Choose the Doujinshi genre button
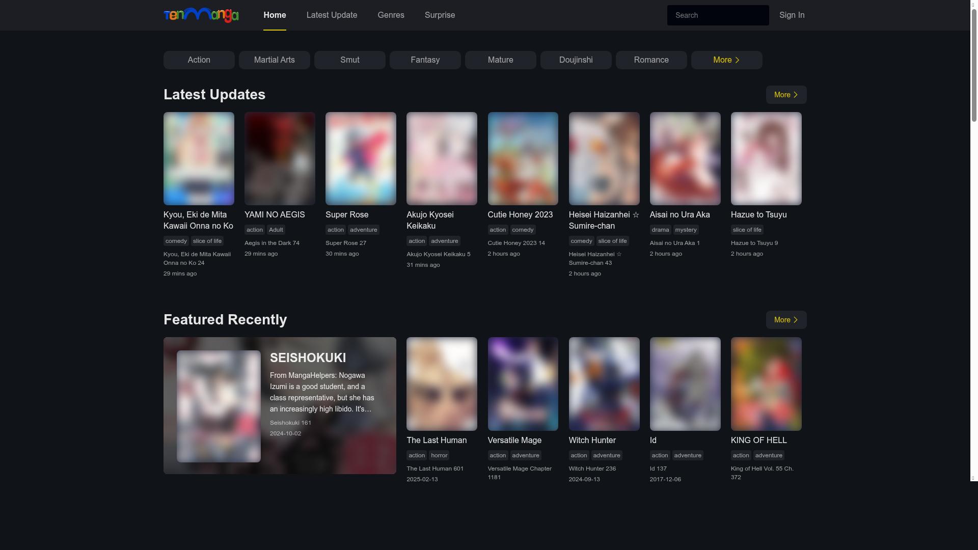The image size is (978, 550). 576,60
